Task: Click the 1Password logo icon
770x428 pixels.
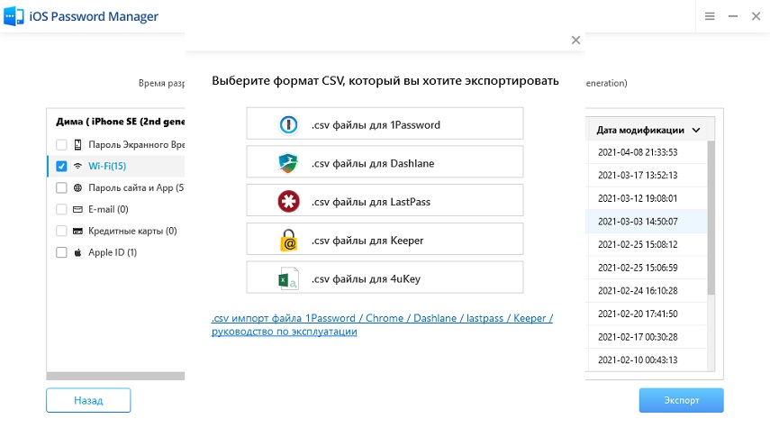Action: tap(287, 124)
